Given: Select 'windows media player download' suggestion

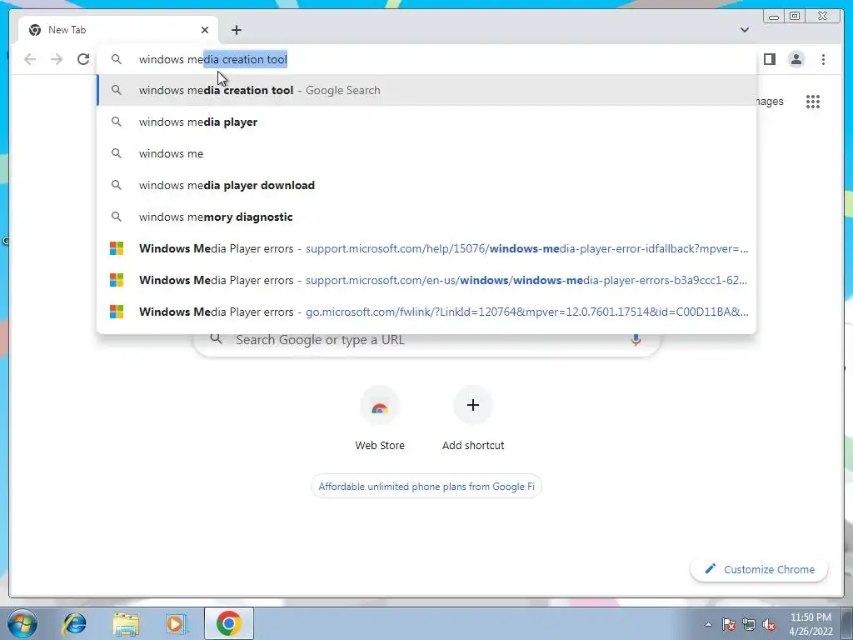Looking at the screenshot, I should 426,185.
